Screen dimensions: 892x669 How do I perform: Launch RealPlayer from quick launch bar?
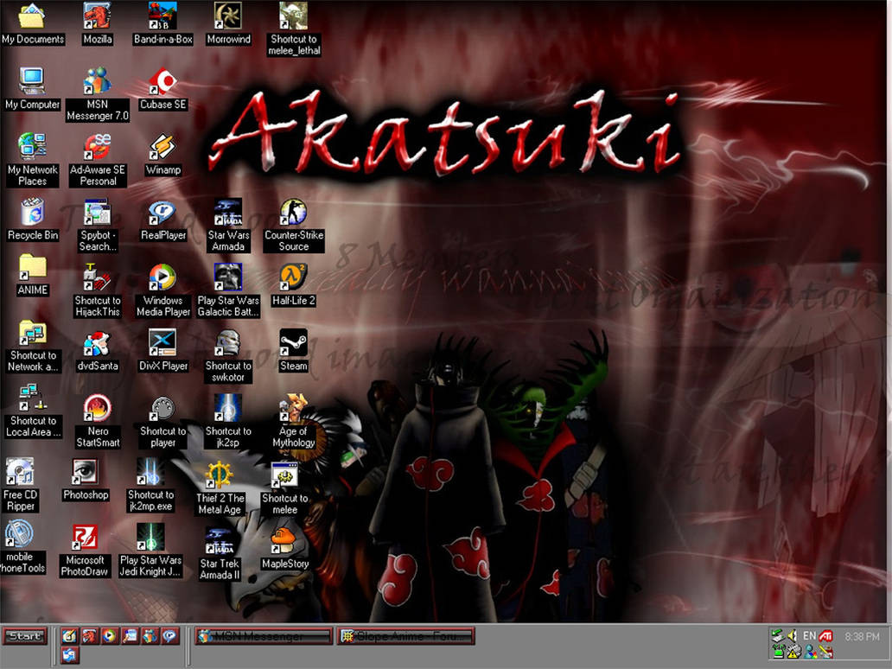pos(169,635)
